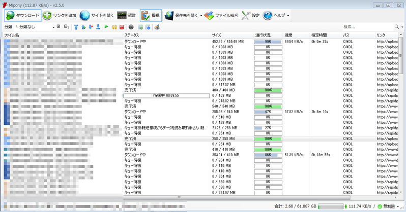Expand the ヘルプ dropdown arrow
The image size is (406, 212).
point(288,16)
